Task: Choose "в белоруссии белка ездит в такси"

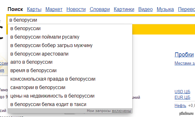Action: click(70, 104)
